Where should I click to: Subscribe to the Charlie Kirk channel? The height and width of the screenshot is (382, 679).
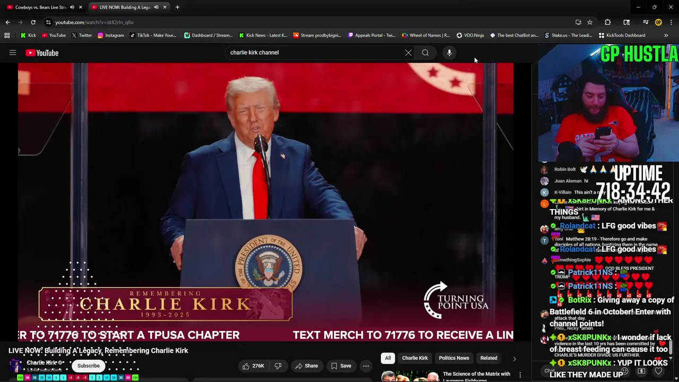89,366
